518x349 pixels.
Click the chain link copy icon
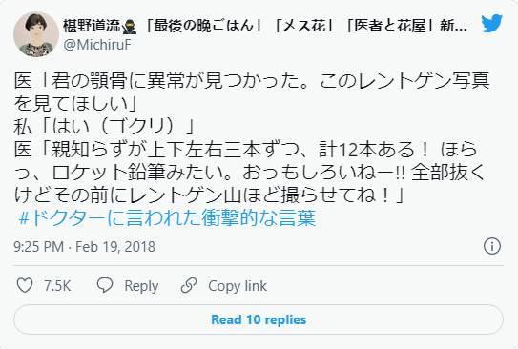189,285
